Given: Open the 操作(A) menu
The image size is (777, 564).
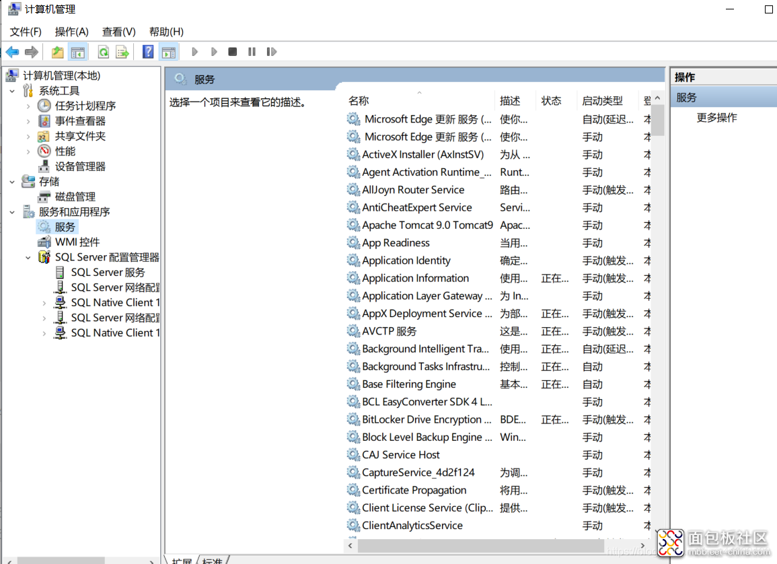Looking at the screenshot, I should pos(71,32).
